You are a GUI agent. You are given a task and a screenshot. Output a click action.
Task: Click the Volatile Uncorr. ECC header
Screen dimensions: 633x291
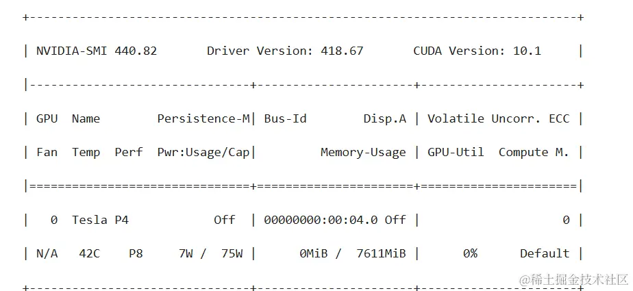click(x=499, y=118)
